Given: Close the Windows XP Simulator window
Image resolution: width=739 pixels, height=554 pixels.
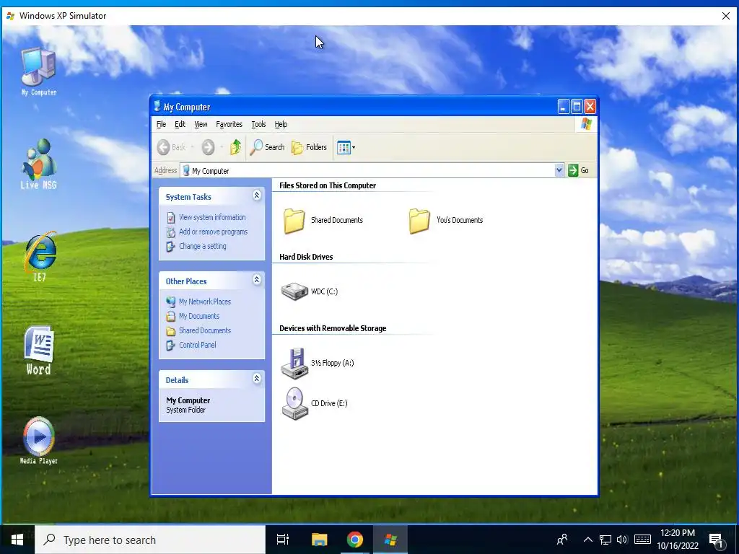Looking at the screenshot, I should tap(726, 16).
